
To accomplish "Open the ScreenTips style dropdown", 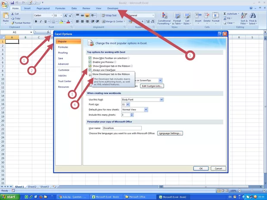I will click(160, 80).
